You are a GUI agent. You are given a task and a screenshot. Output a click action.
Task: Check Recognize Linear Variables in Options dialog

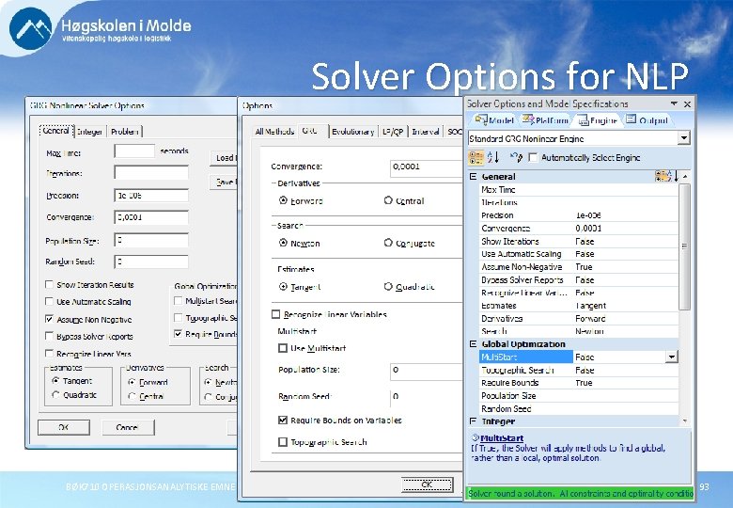tap(276, 314)
